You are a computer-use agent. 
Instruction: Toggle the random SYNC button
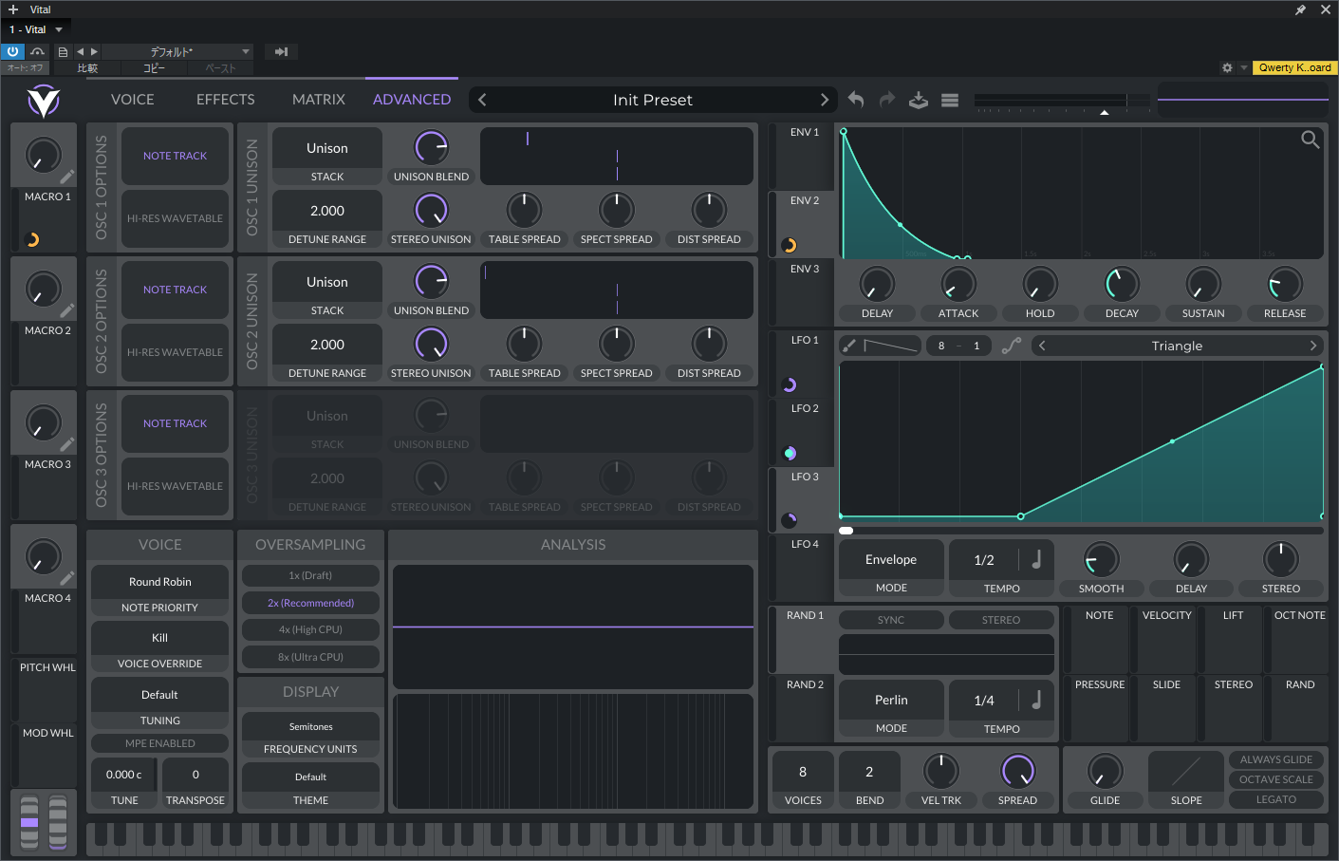[x=891, y=620]
